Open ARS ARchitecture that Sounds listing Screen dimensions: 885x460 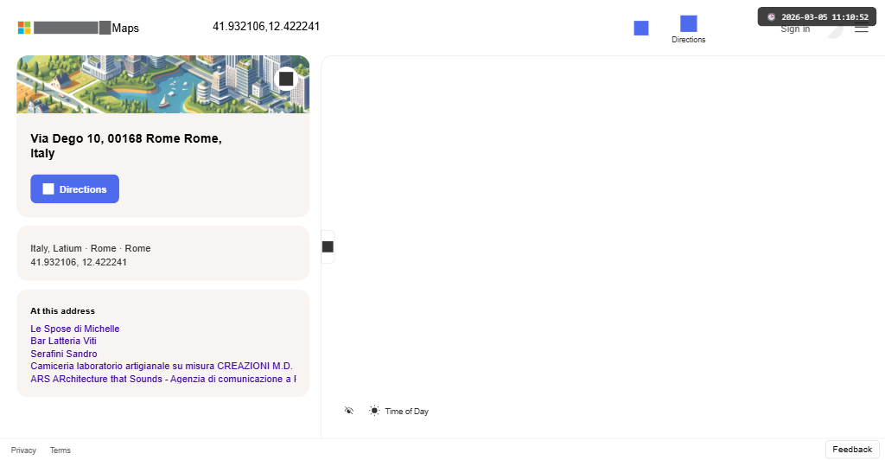pos(163,379)
